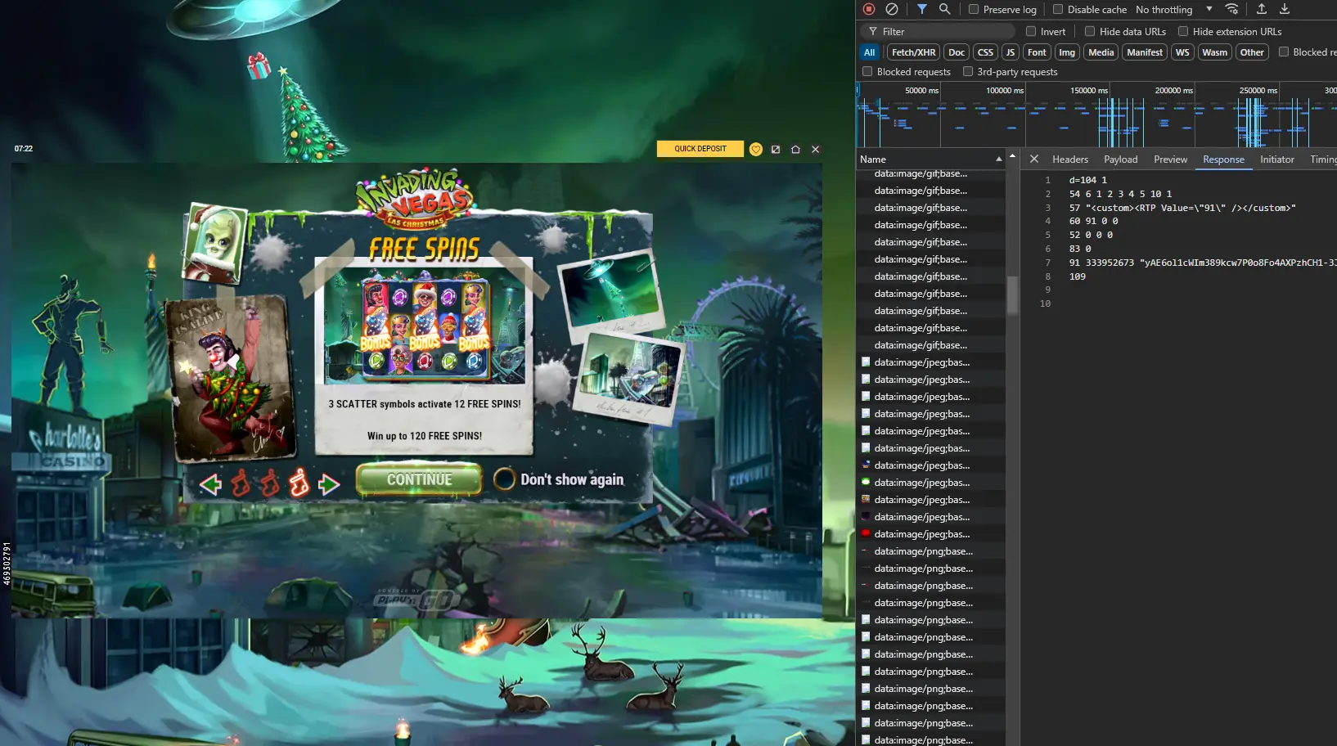Image resolution: width=1337 pixels, height=746 pixels.
Task: Close the request details pane
Action: point(1034,159)
